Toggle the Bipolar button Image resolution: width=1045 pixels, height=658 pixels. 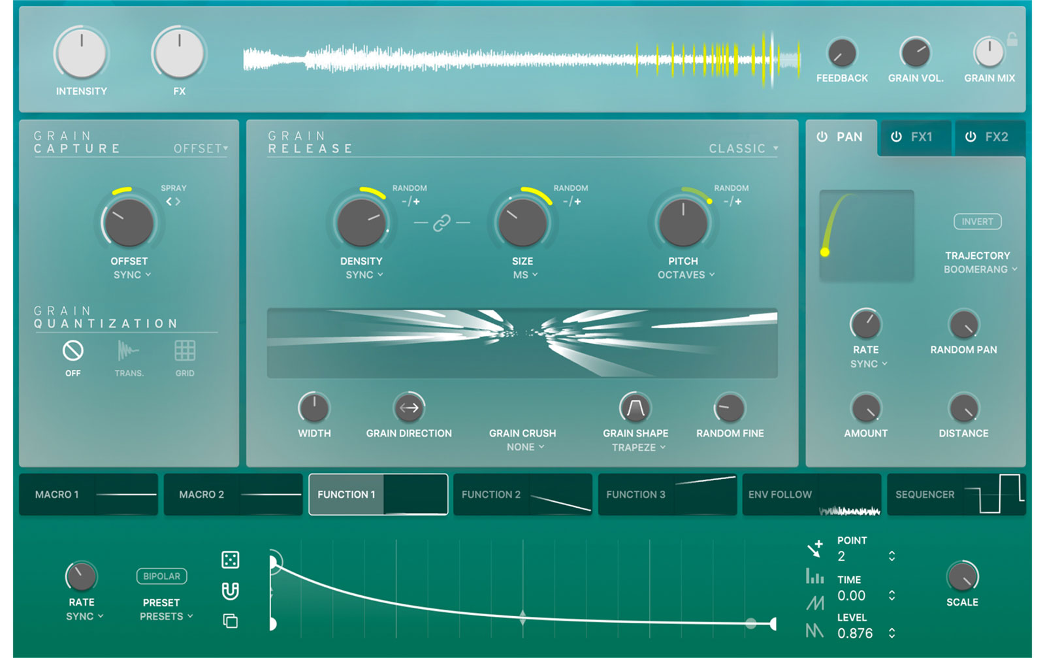click(x=161, y=576)
